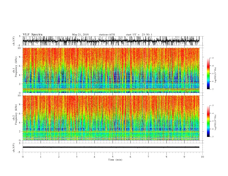Click the time axis tick '0'
This screenshot has height=176, width=228.
point(23,157)
